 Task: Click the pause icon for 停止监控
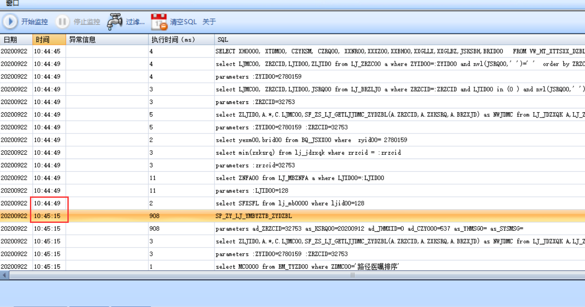[x=62, y=22]
